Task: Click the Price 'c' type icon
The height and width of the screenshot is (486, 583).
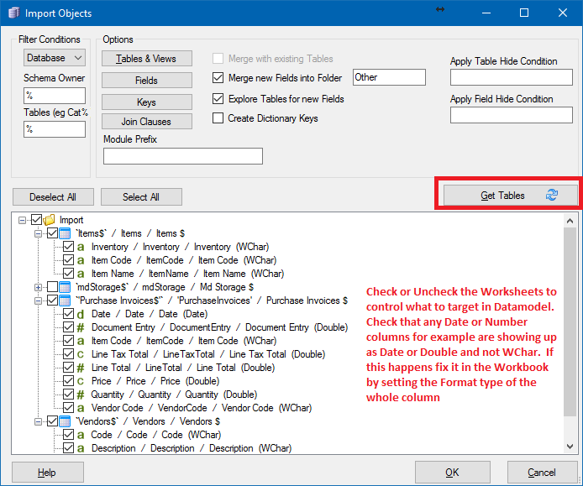Action: click(x=81, y=381)
